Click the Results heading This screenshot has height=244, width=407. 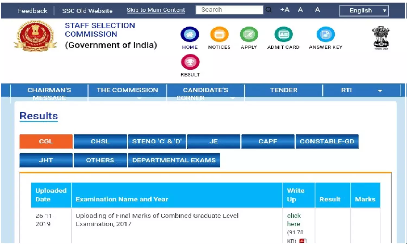tap(39, 116)
